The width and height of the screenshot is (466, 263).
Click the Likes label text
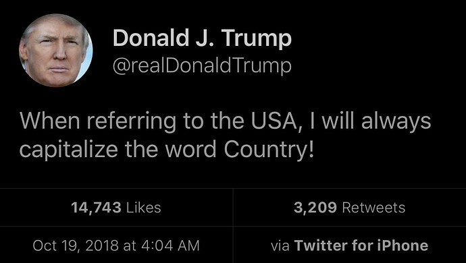(x=144, y=208)
